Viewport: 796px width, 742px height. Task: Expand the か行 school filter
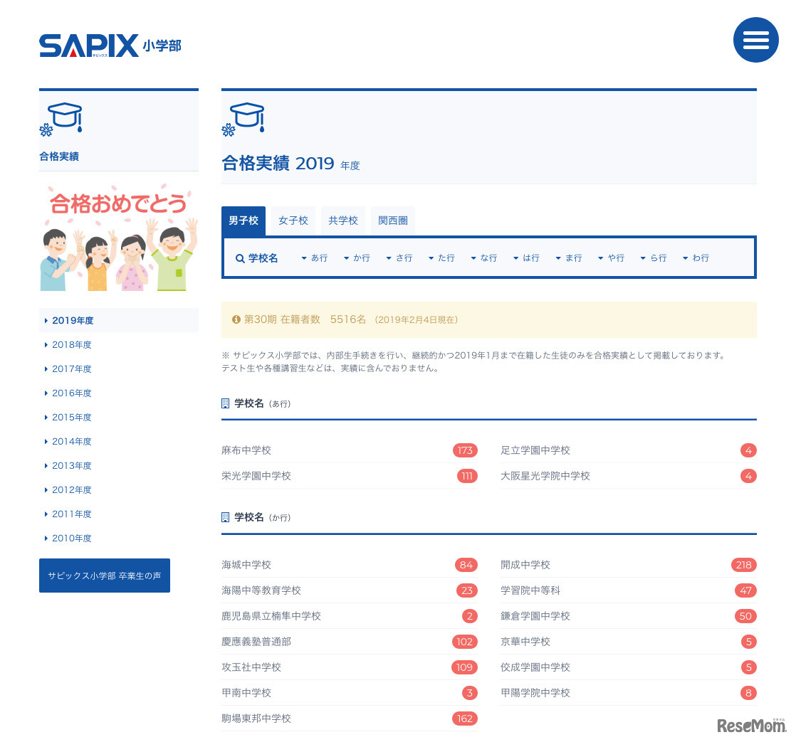tap(357, 258)
